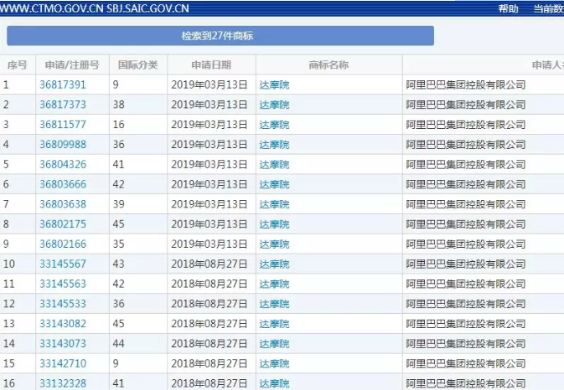Open 达摩院 trademark in row 33142710
Screen dimensions: 564x390
click(274, 363)
